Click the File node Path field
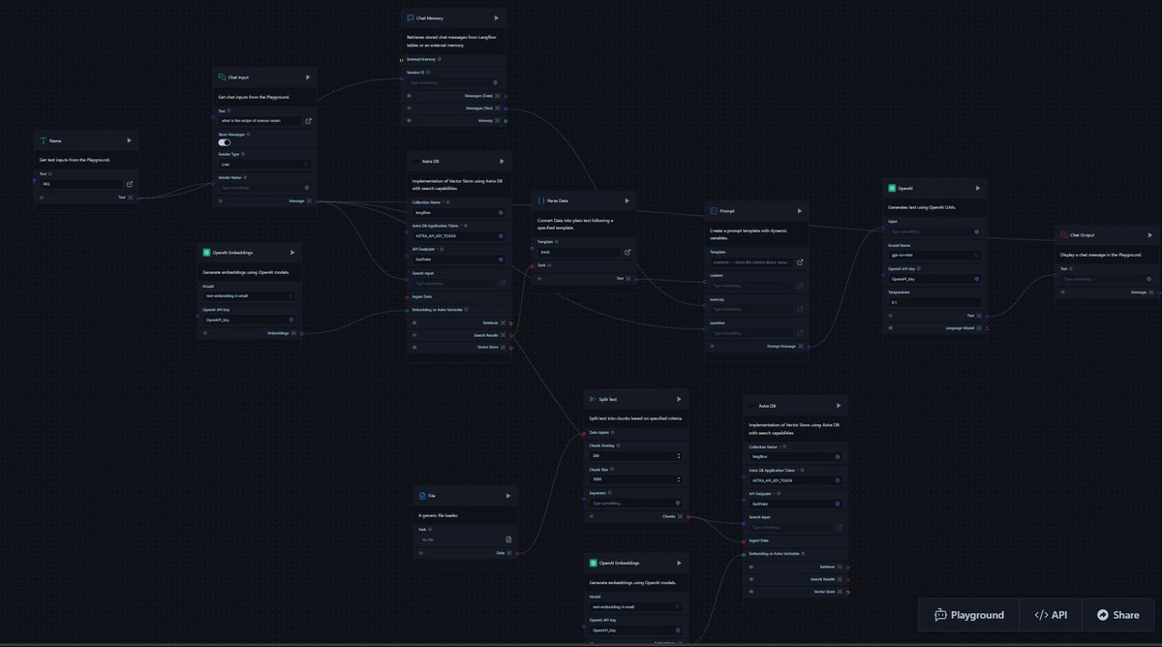 click(460, 539)
